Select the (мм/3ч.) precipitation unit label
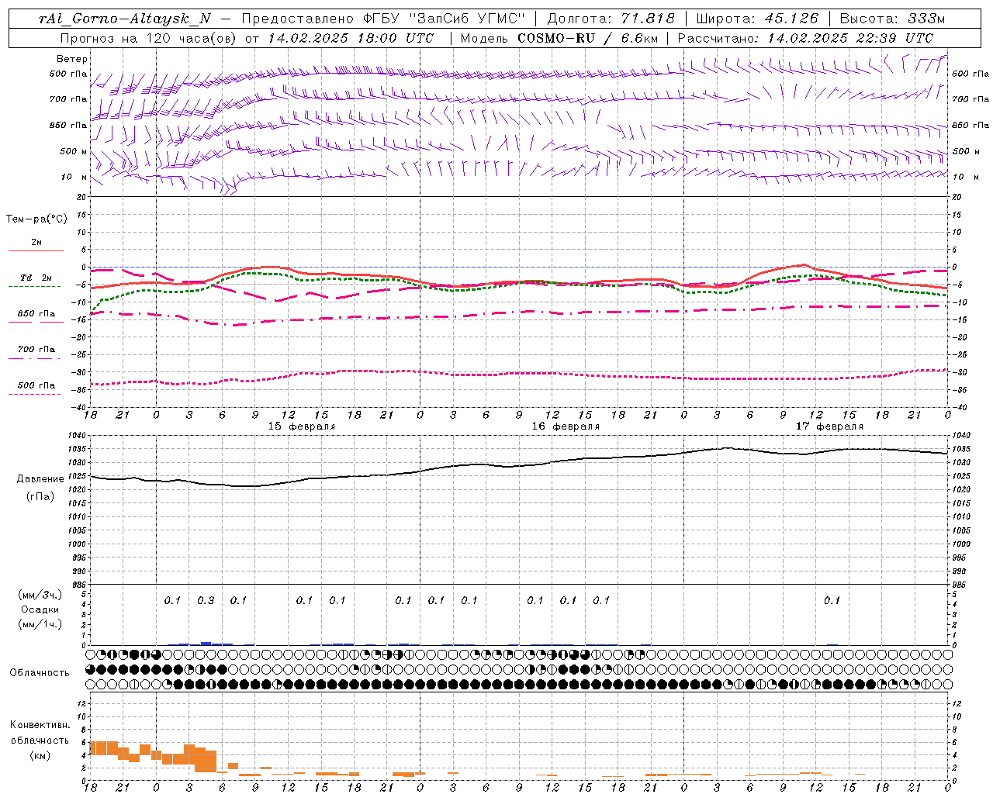 pyautogui.click(x=40, y=595)
